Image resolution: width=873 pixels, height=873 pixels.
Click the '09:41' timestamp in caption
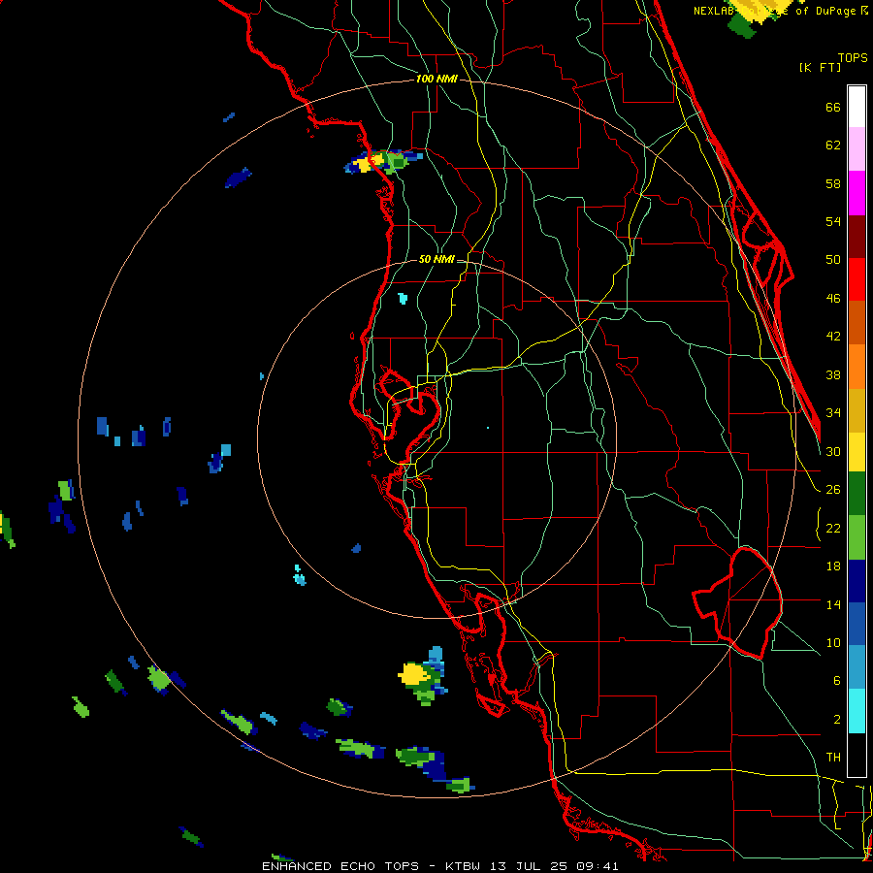598,866
